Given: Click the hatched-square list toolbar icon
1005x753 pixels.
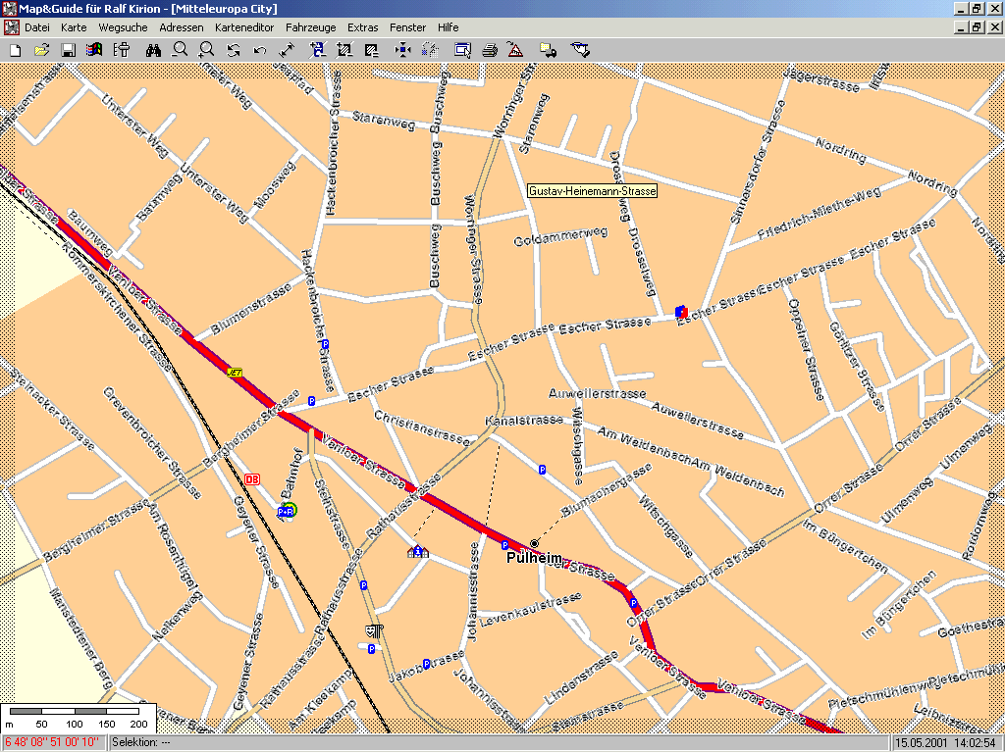Looking at the screenshot, I should point(371,50).
